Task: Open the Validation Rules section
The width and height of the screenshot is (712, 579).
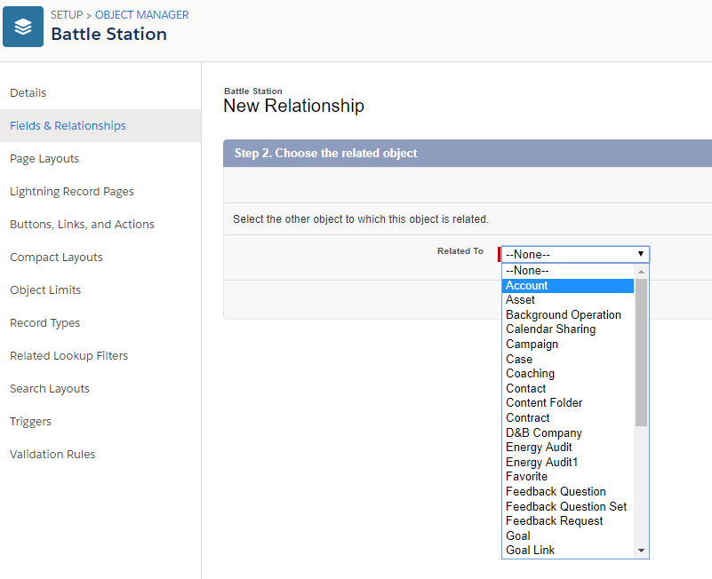Action: 52,455
